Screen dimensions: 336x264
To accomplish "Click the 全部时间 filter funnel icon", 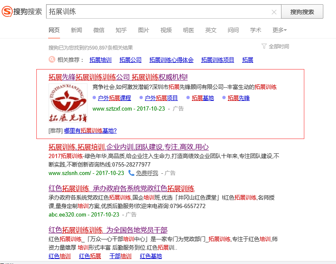I will click(x=264, y=46).
